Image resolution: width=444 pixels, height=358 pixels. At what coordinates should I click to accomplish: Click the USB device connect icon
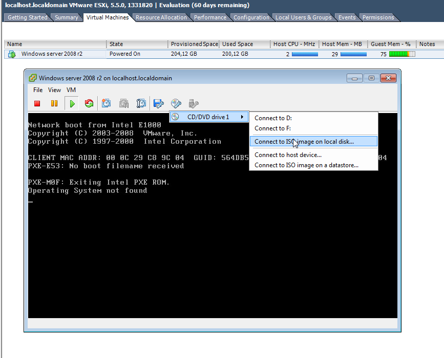click(194, 103)
